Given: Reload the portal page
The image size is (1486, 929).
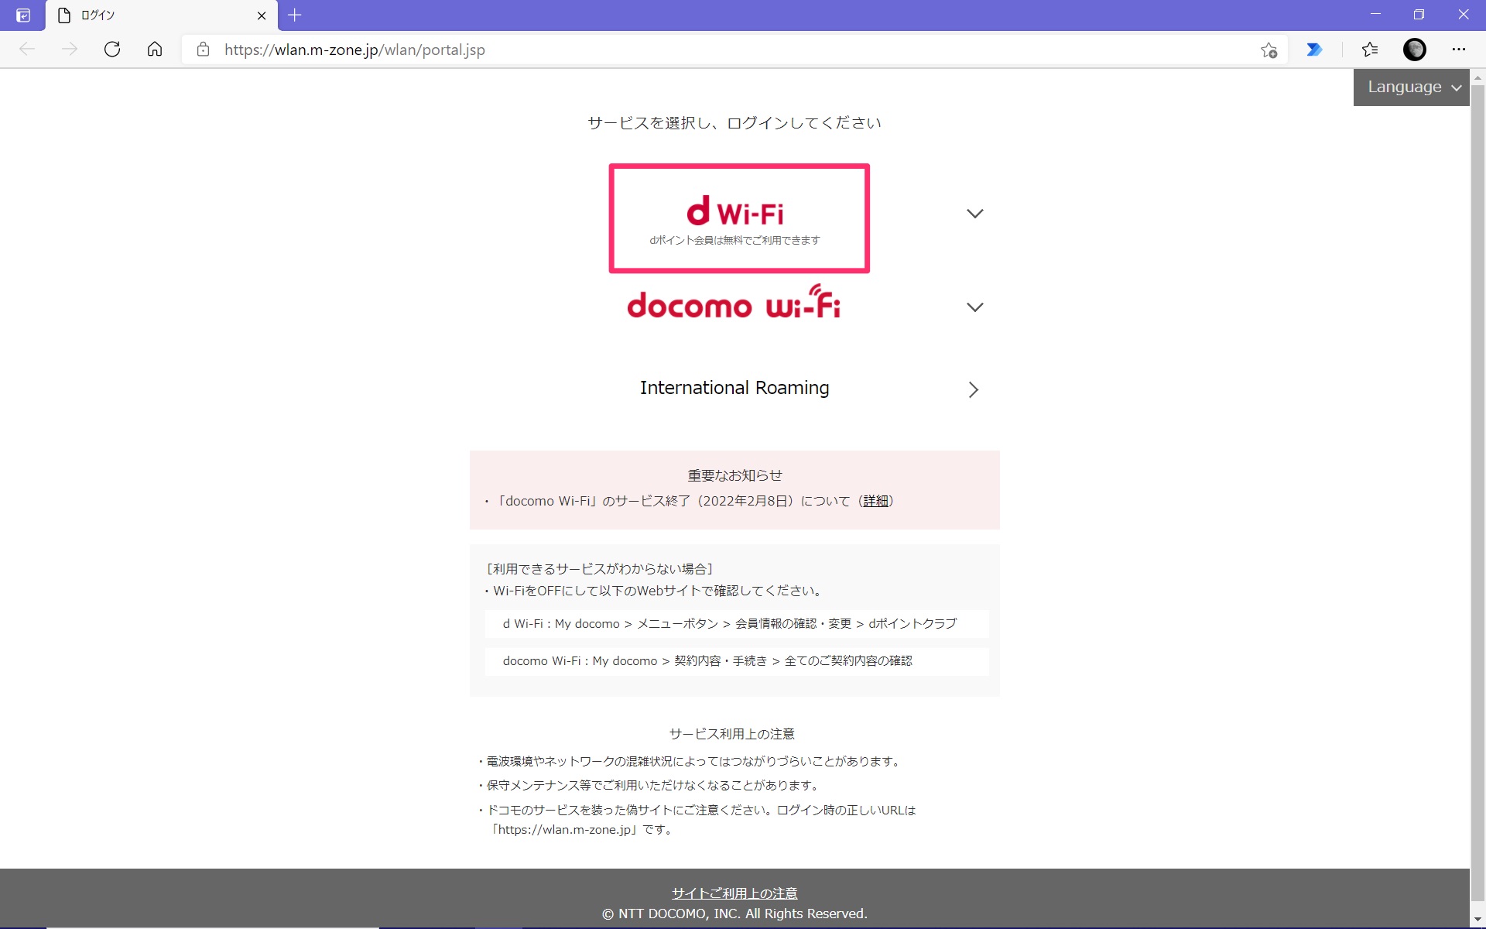Looking at the screenshot, I should 112,50.
